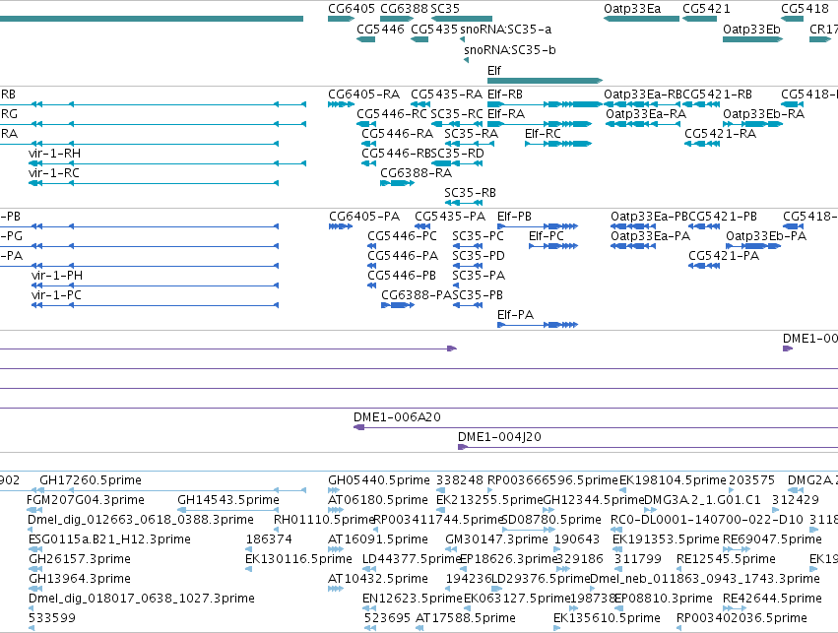Click the snoRNA:SC35-b label
Image resolution: width=838 pixels, height=633 pixels.
510,49
